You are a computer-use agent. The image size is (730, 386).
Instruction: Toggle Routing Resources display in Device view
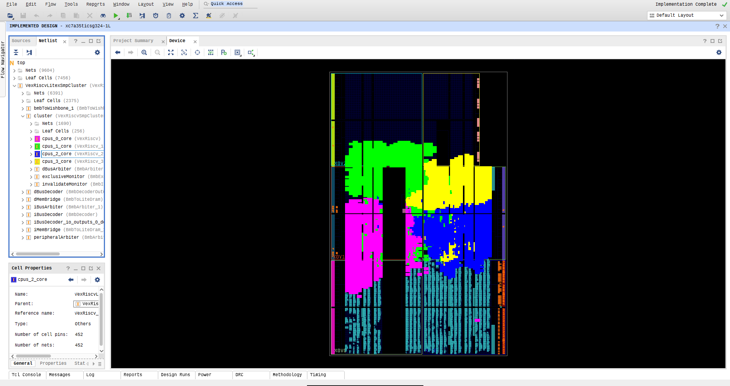click(x=211, y=52)
